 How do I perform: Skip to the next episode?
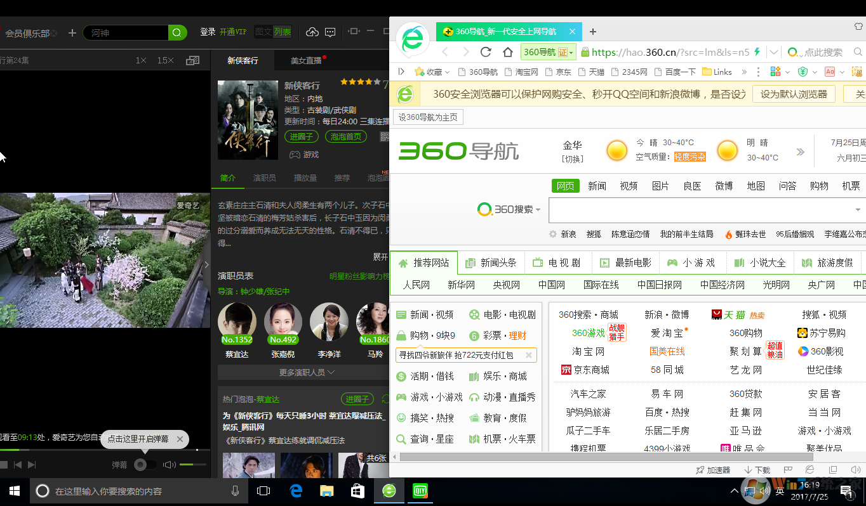coord(32,465)
